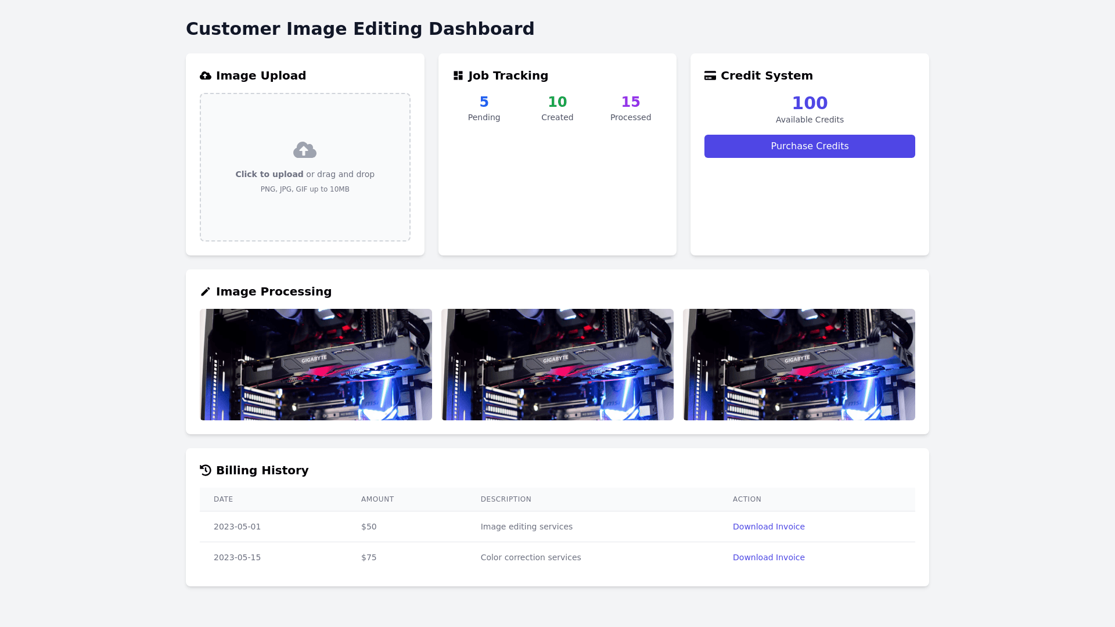Download invoice for Color correction services
Viewport: 1115px width, 627px height.
coord(768,557)
